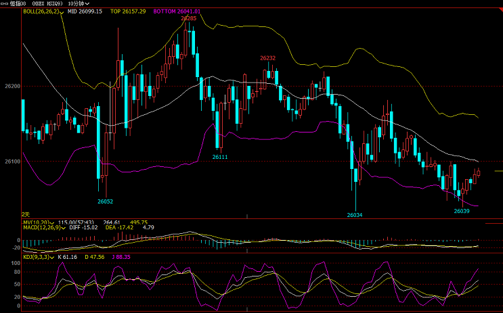The image size is (503, 313).
Task: Click the MV value 495.75
Action: [x=139, y=222]
